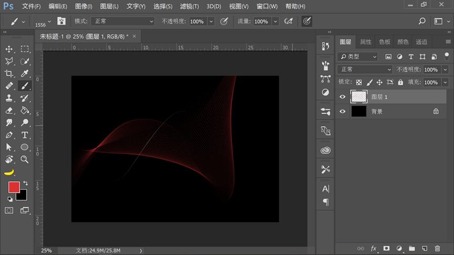Click the 图层 1 layer thumbnail
454x255 pixels.
(x=359, y=97)
